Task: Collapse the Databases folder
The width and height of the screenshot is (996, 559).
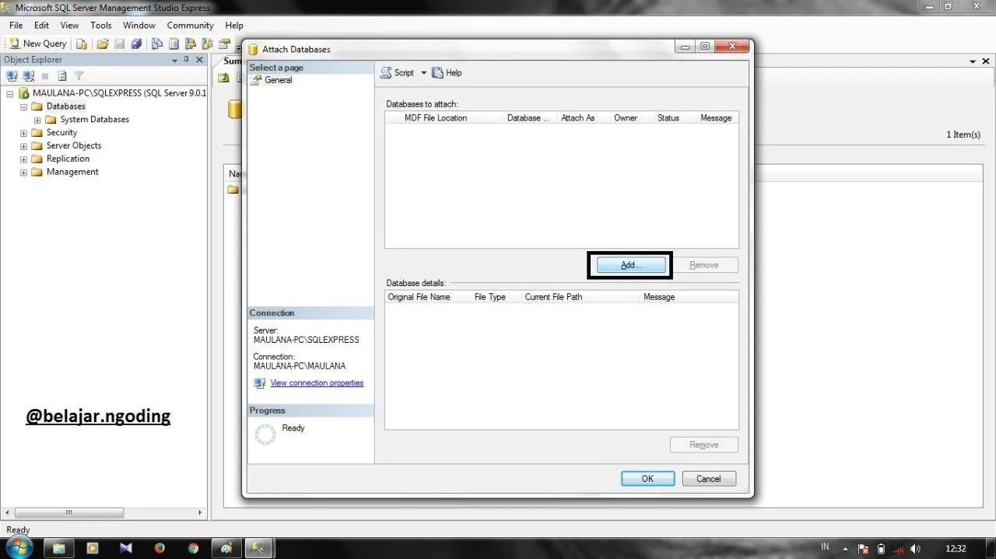Action: point(23,107)
